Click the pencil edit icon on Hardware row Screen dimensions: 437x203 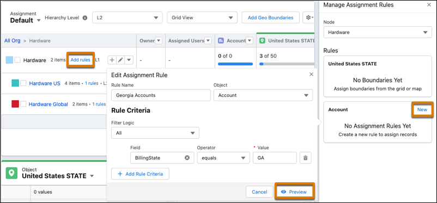click(120, 60)
